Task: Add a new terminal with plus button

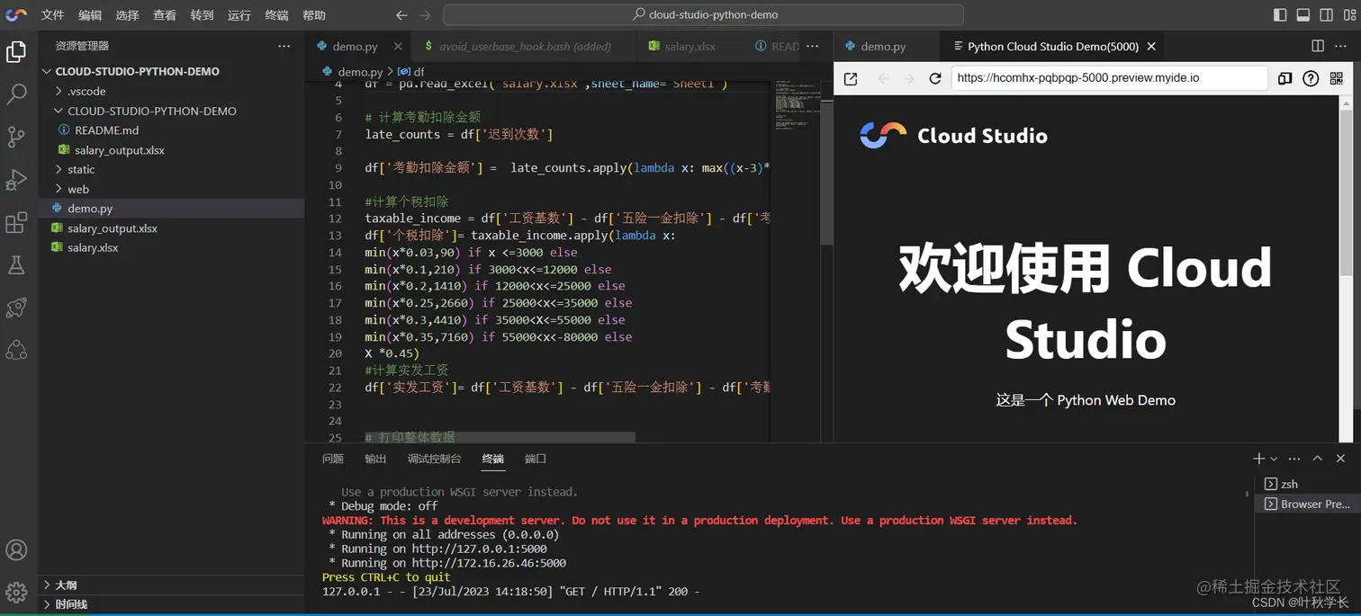Action: [x=1259, y=459]
